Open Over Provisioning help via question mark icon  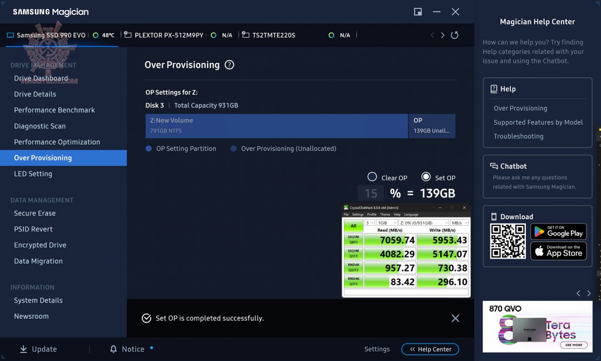coord(229,65)
